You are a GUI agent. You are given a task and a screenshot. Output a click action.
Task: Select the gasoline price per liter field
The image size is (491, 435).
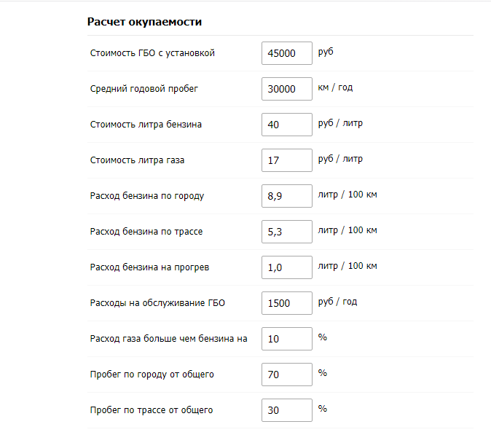click(286, 125)
